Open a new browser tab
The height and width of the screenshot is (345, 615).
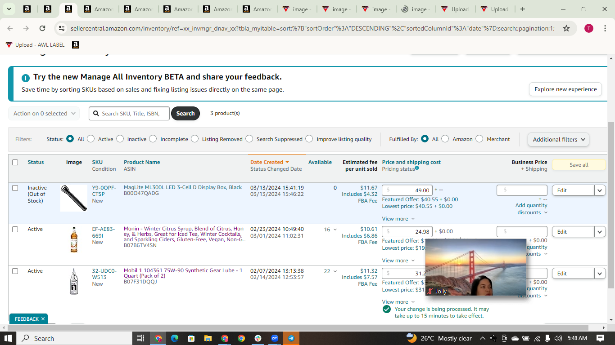523,9
